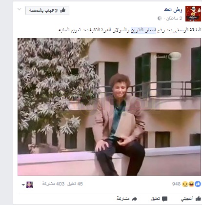
Task: Click the مشاركة share button
Action: coord(127,199)
